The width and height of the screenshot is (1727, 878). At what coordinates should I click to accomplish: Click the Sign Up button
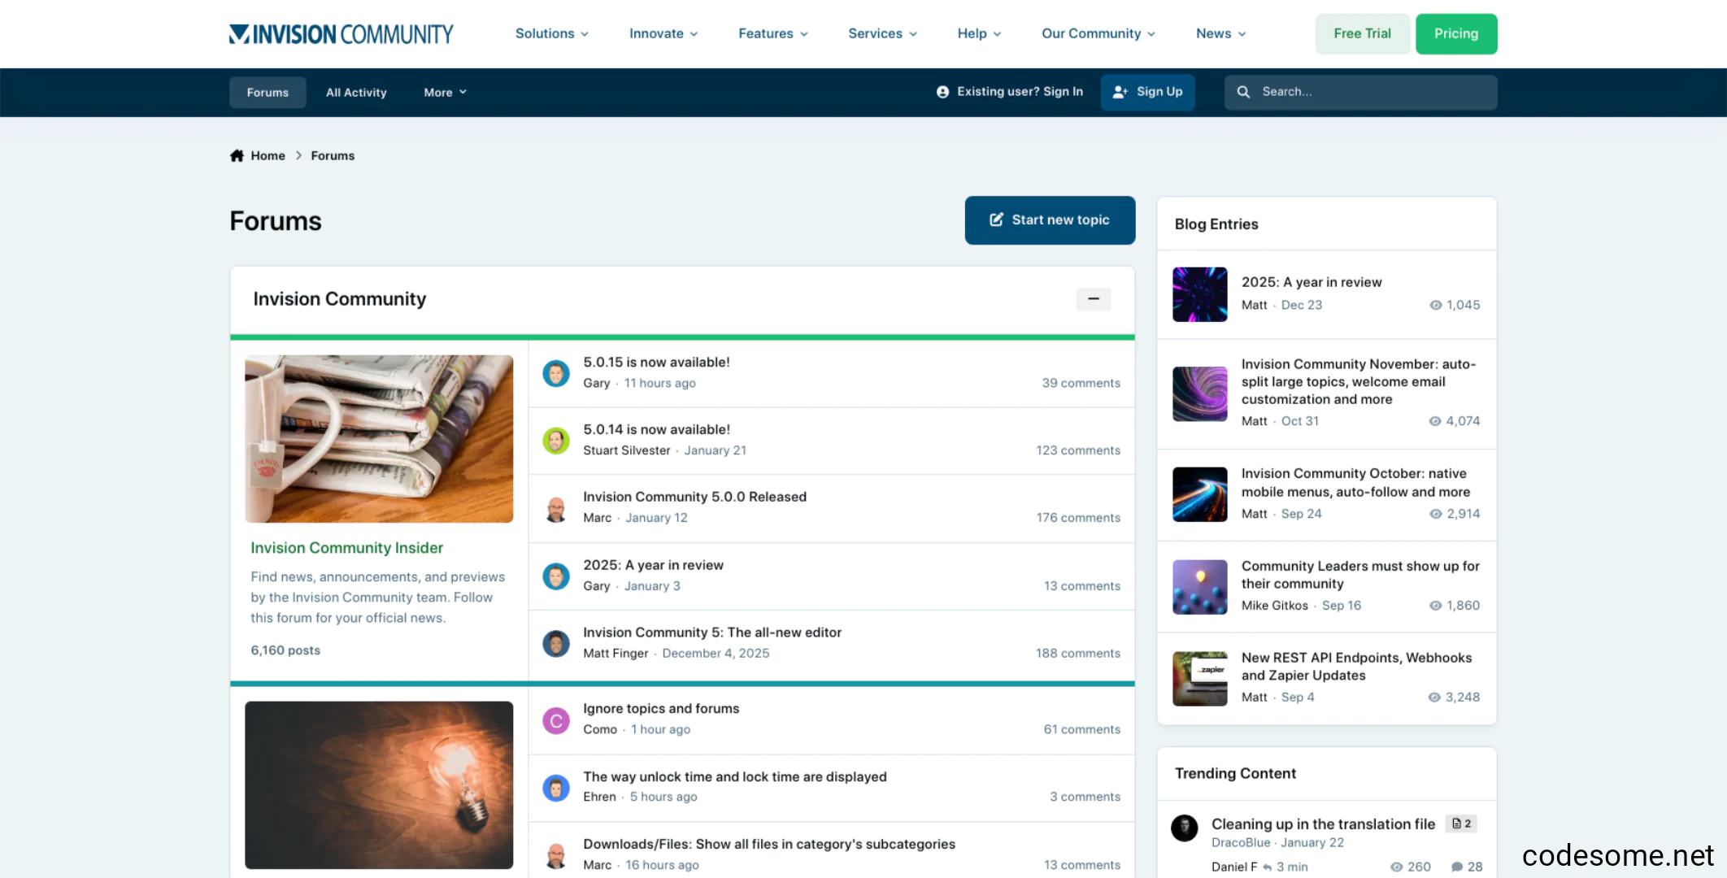[x=1147, y=92]
